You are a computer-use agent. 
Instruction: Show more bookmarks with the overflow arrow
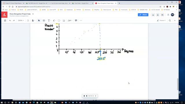[x=176, y=10]
